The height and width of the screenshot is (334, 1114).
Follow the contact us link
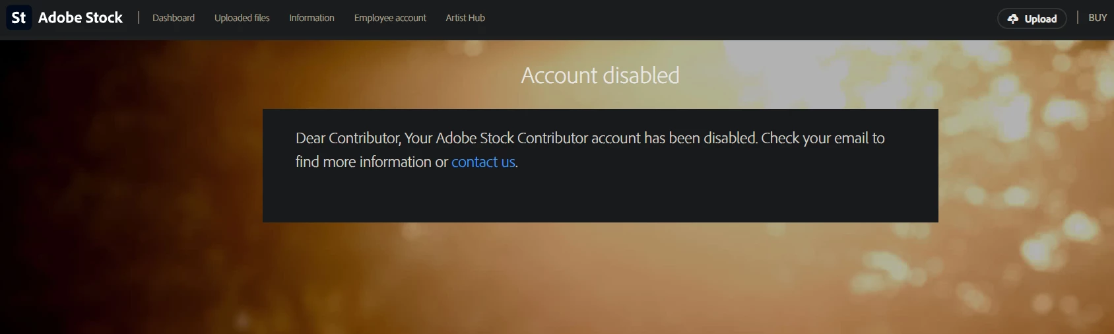click(483, 162)
